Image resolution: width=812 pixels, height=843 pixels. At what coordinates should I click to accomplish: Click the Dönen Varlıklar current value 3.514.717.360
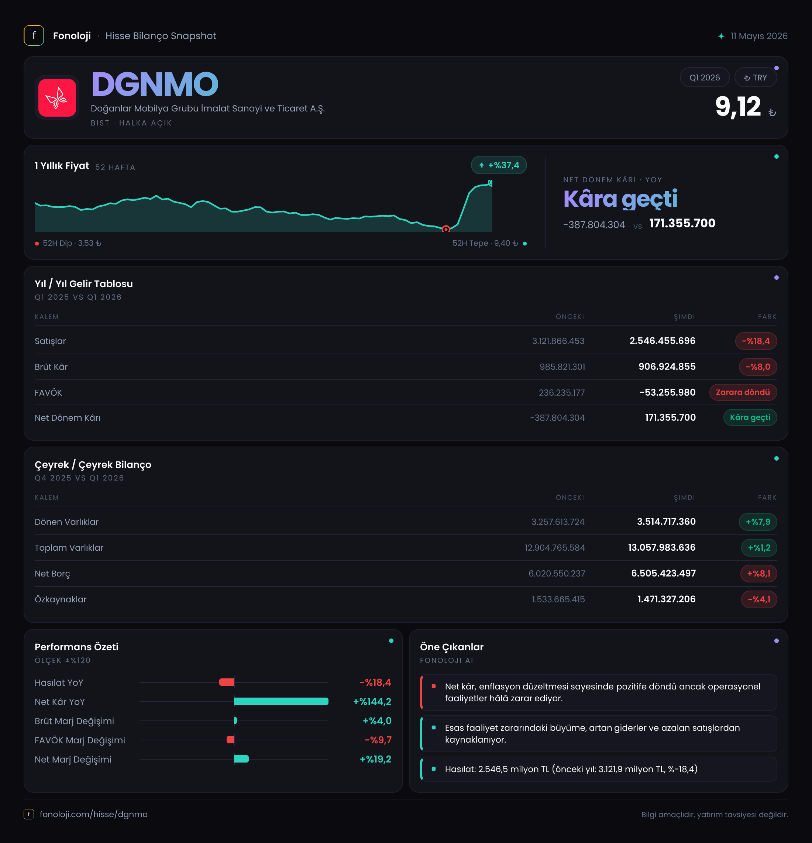coord(666,521)
